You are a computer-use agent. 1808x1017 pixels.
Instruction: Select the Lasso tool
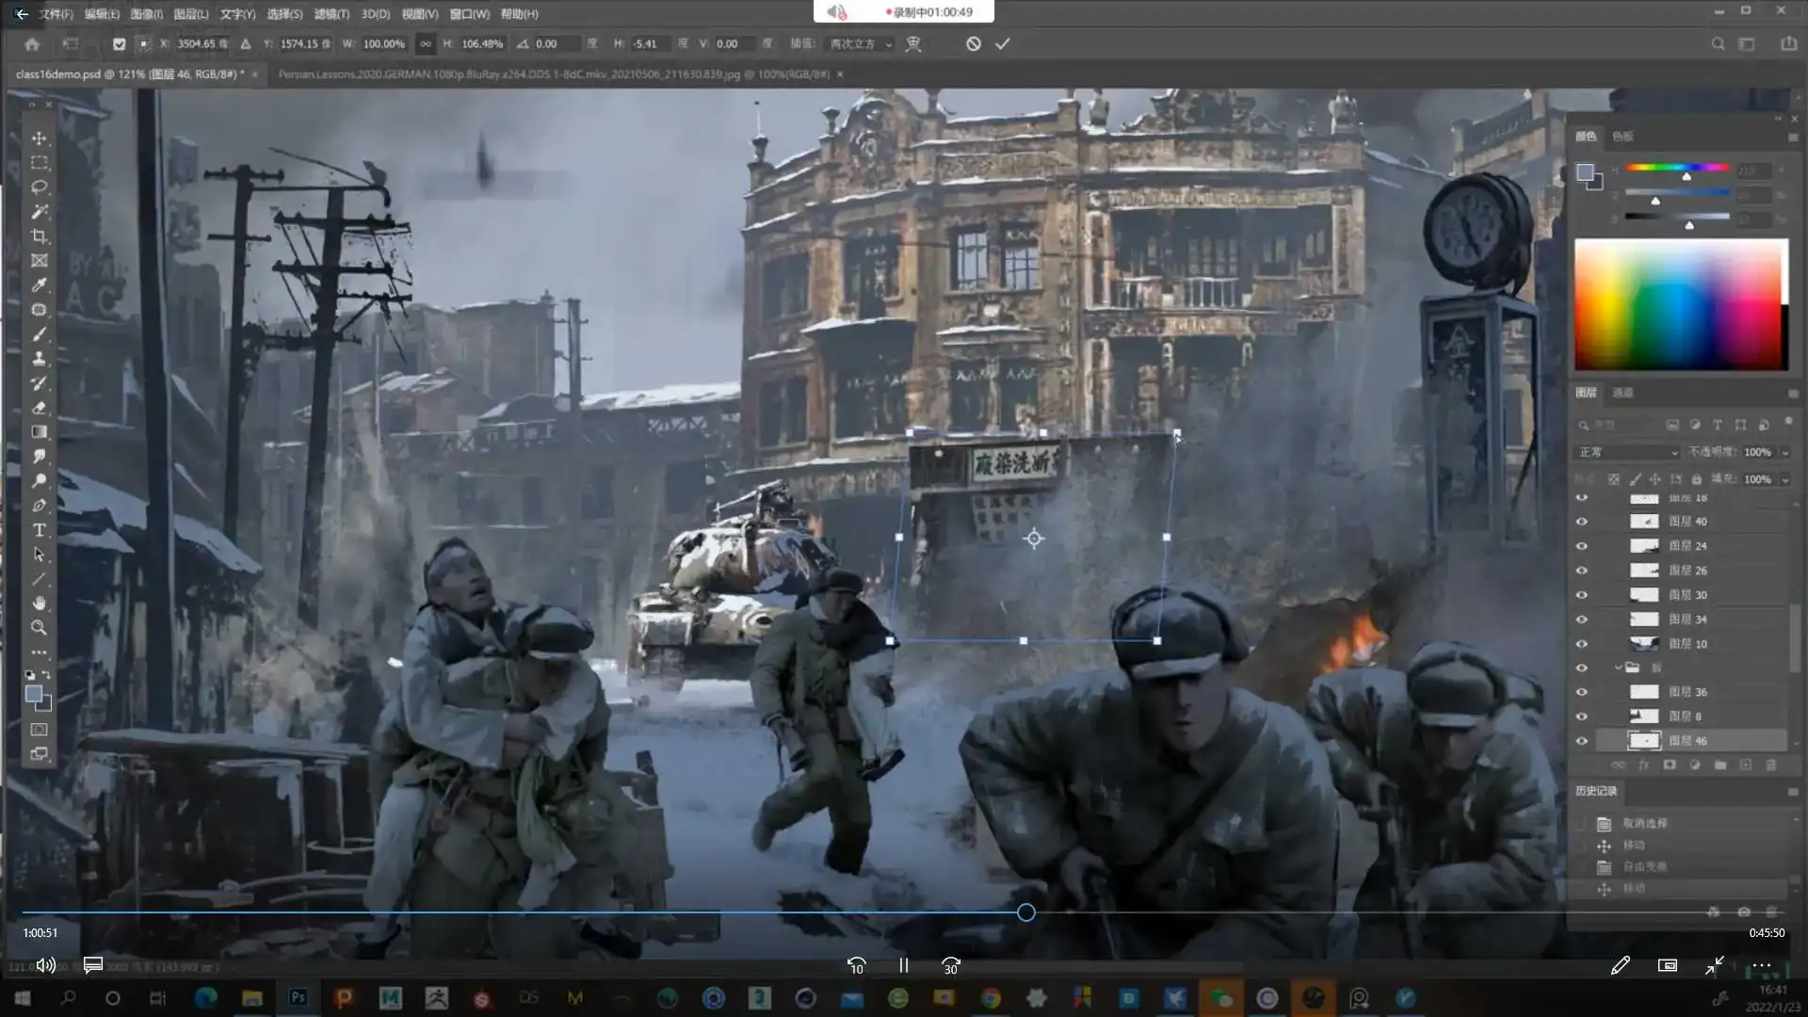click(39, 187)
